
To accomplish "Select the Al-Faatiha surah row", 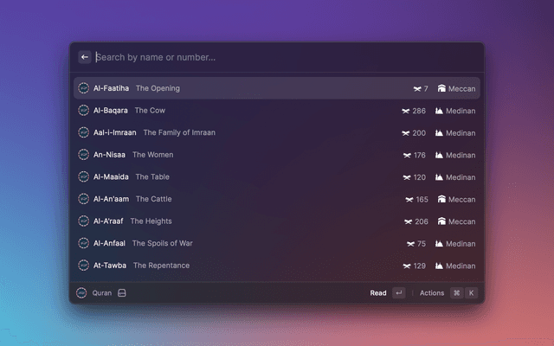I will point(277,88).
